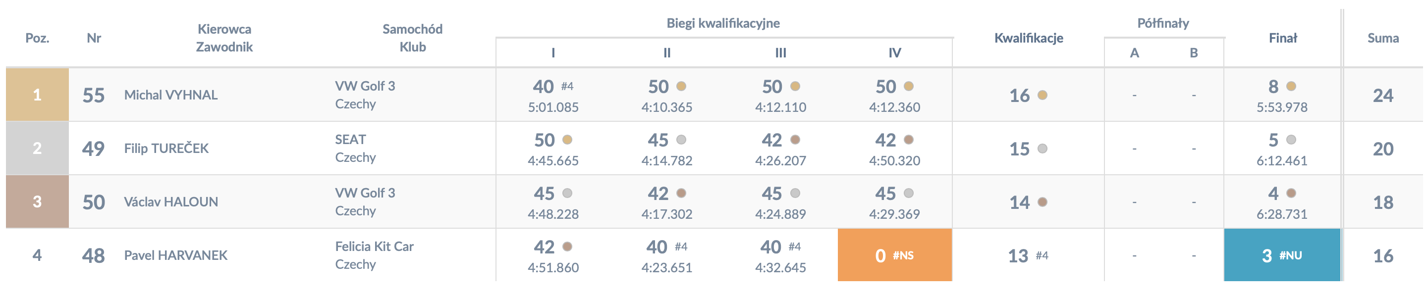Viewport: 1427px width, 298px height.
Task: Click driver name Michal VYHNAL
Action: [170, 95]
